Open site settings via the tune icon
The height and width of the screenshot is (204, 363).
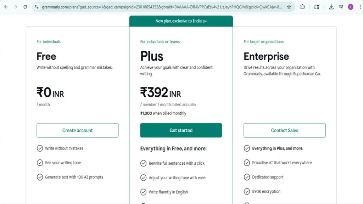pos(37,7)
